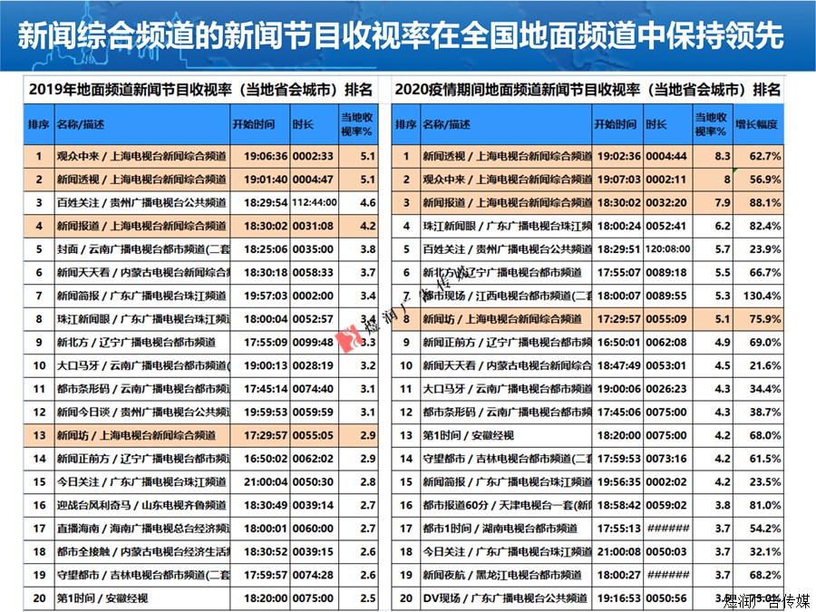Click the 19:57:03 start time cell
Image resolution: width=816 pixels, height=612 pixels.
259,296
